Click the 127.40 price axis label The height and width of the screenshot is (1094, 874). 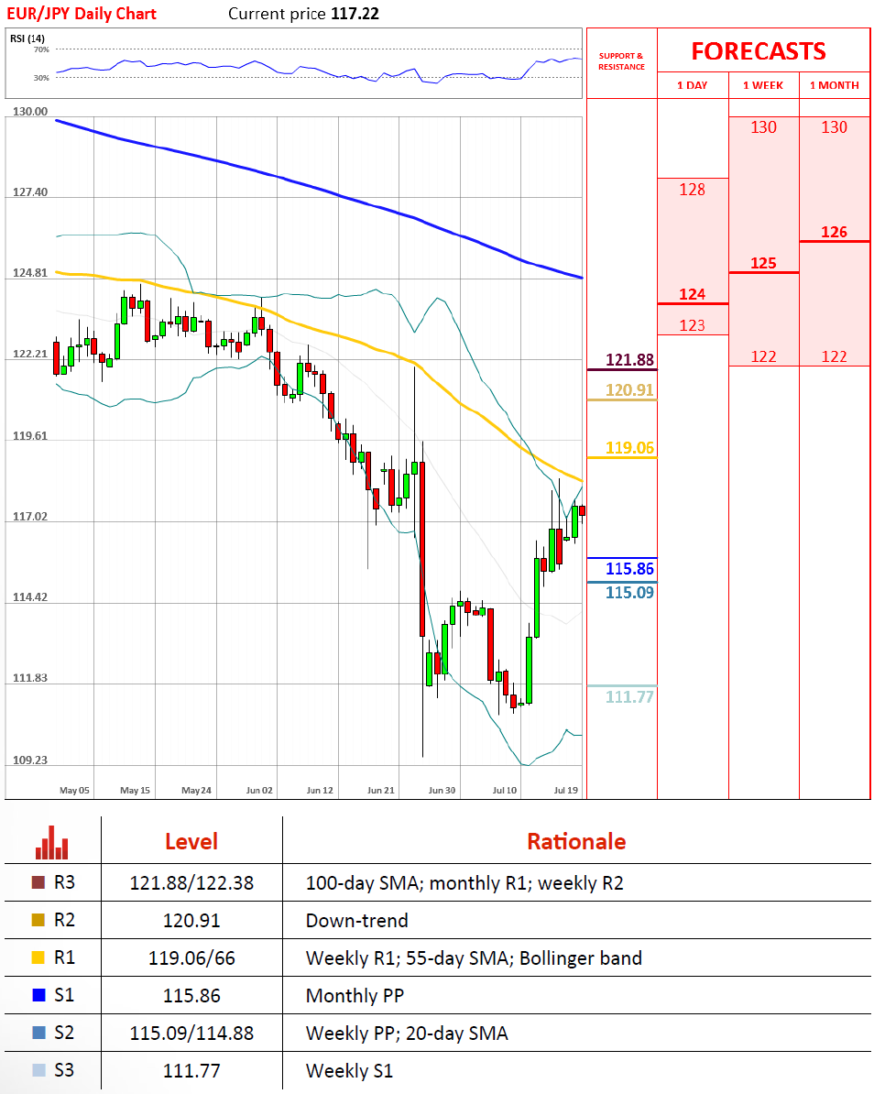(30, 192)
